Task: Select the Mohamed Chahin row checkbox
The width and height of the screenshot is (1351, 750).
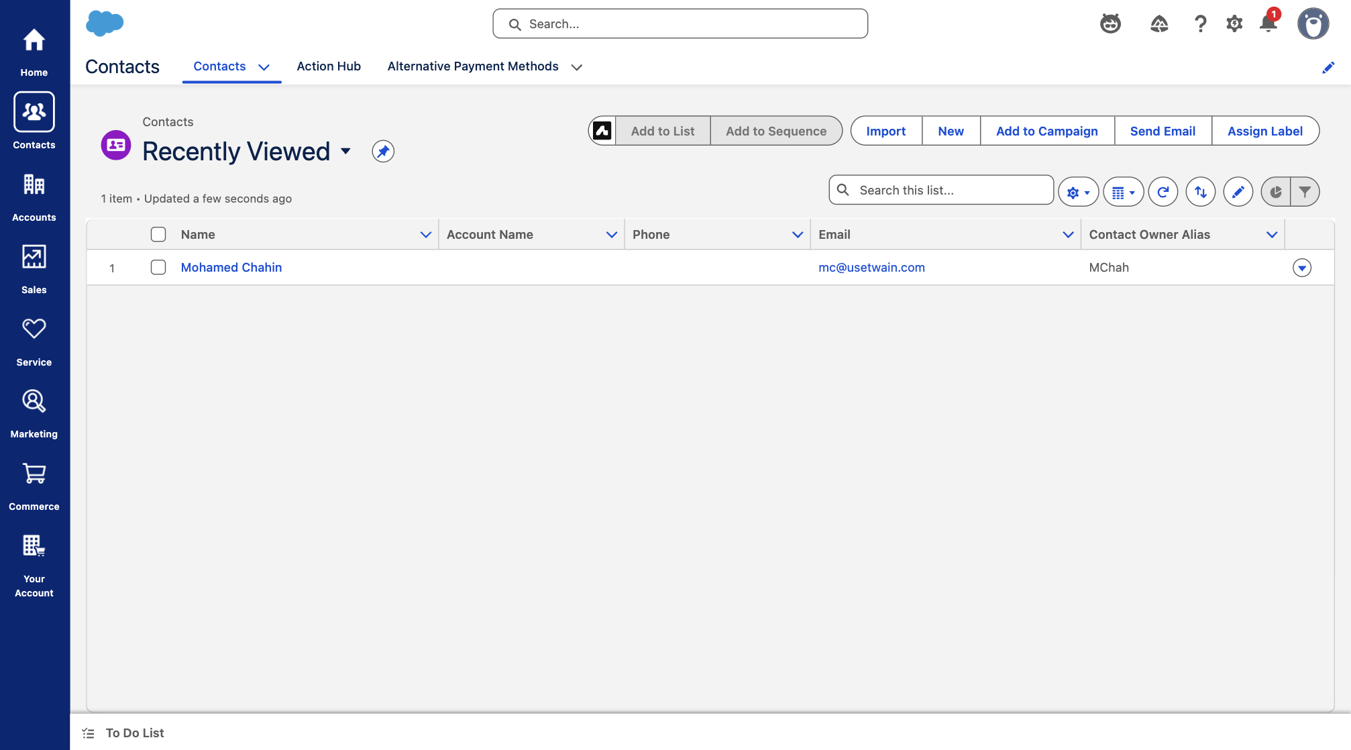Action: (x=158, y=267)
